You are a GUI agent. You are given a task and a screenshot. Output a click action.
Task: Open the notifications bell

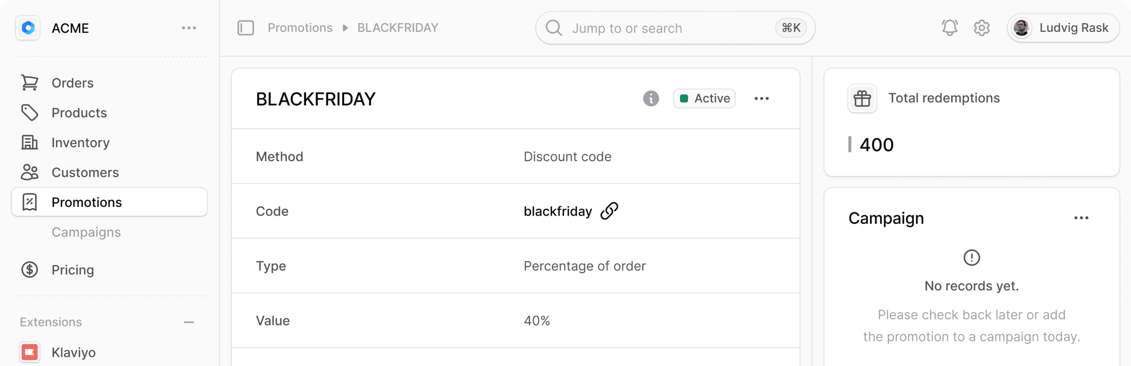[x=950, y=28]
